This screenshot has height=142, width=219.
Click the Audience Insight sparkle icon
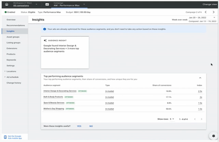click(x=45, y=40)
